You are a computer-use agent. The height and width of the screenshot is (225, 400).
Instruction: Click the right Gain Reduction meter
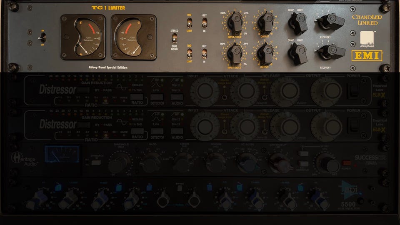coord(134,37)
